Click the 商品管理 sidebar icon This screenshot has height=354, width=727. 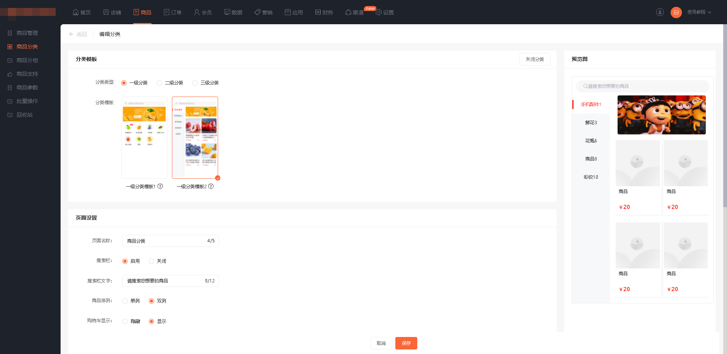pyautogui.click(x=10, y=33)
